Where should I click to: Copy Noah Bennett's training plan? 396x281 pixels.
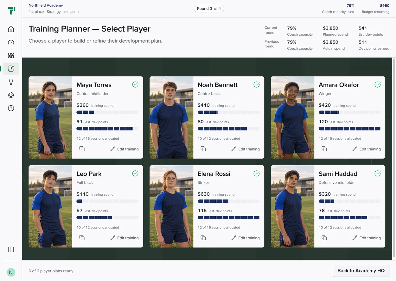point(203,149)
